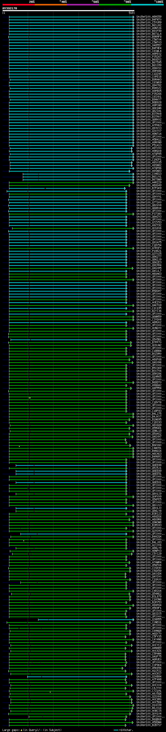166x732 pixels.
Task: Open hit UniRef100_C5YUM9
Action: click(x=149, y=22)
